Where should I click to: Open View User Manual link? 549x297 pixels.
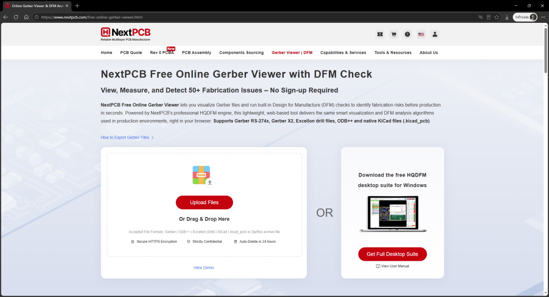pos(392,266)
